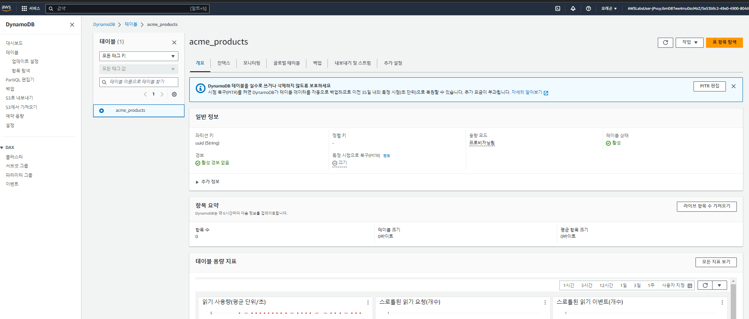
Task: Select the 1일 time range
Action: coord(623,286)
